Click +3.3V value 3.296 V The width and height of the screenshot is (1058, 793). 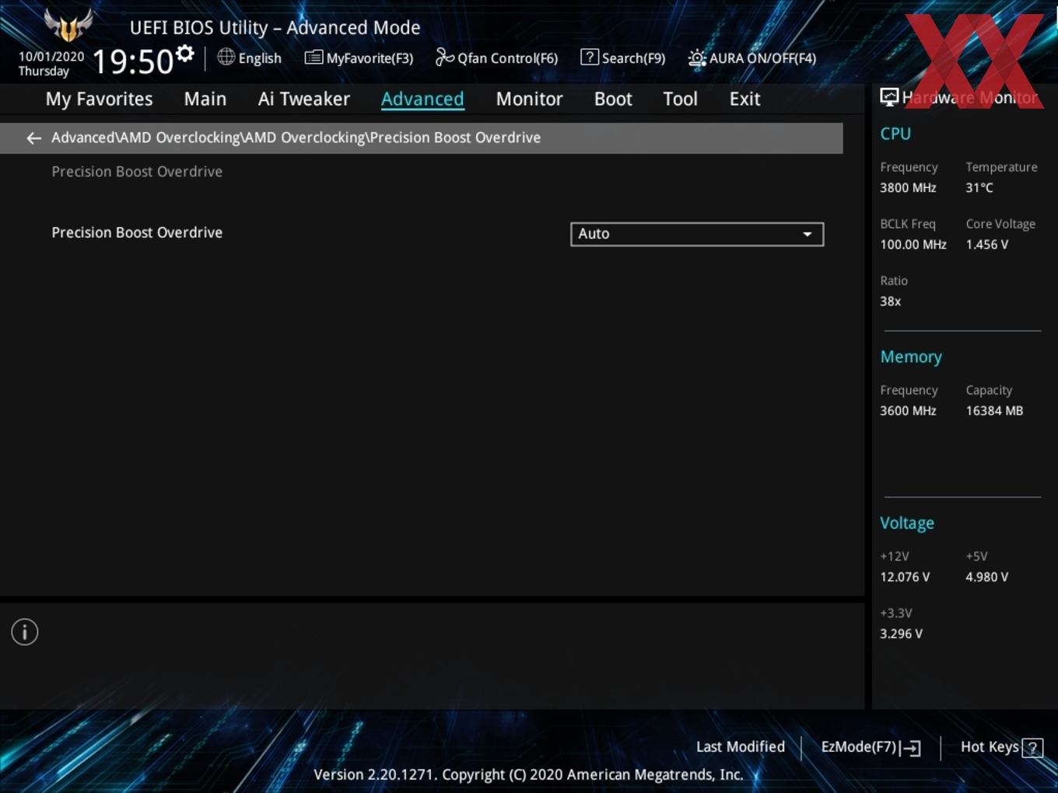pos(902,634)
